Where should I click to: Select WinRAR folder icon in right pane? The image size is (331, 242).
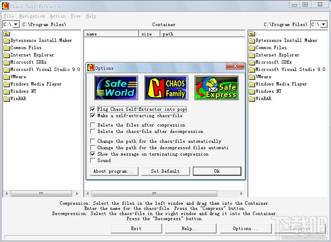coord(252,99)
